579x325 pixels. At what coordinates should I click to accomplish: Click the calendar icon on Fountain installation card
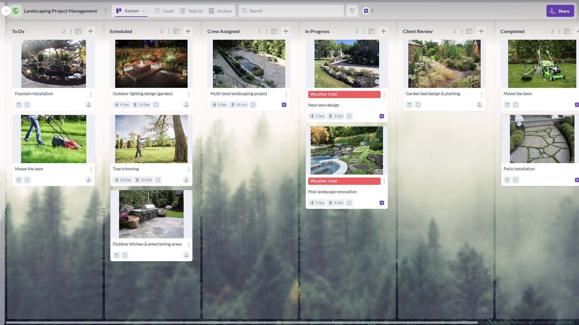(18, 104)
